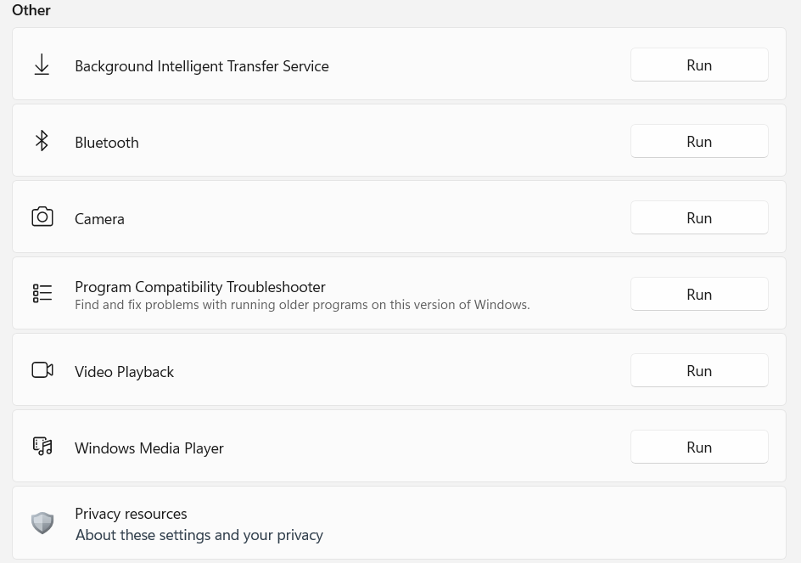Image resolution: width=801 pixels, height=563 pixels.
Task: Click the Program Compatibility Troubleshooter description text
Action: (302, 305)
